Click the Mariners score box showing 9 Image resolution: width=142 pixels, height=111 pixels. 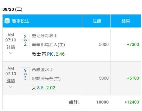(25, 70)
